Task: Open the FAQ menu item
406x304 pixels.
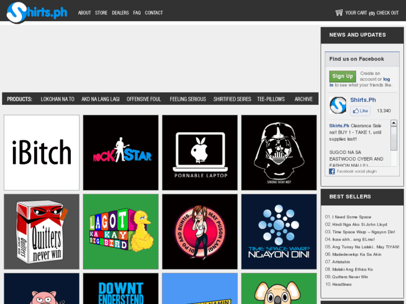Action: tap(137, 13)
